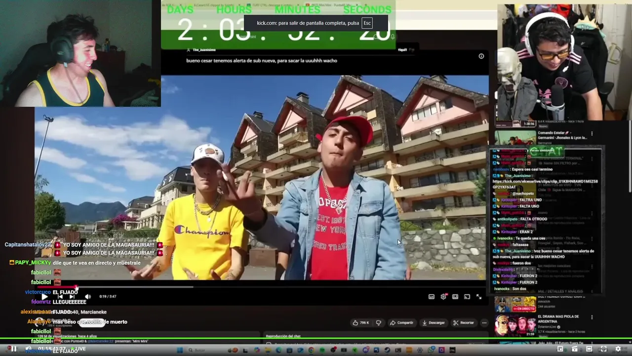Screen dimensions: 632x356
Task: Mute the Kick stream volume
Action: [29, 349]
